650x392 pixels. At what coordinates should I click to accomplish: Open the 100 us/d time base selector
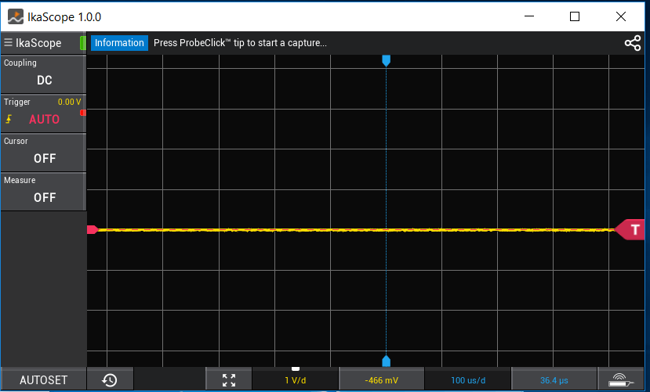click(468, 380)
